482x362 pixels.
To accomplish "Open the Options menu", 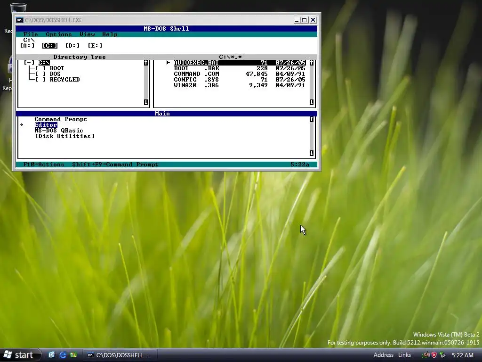I will pos(59,34).
